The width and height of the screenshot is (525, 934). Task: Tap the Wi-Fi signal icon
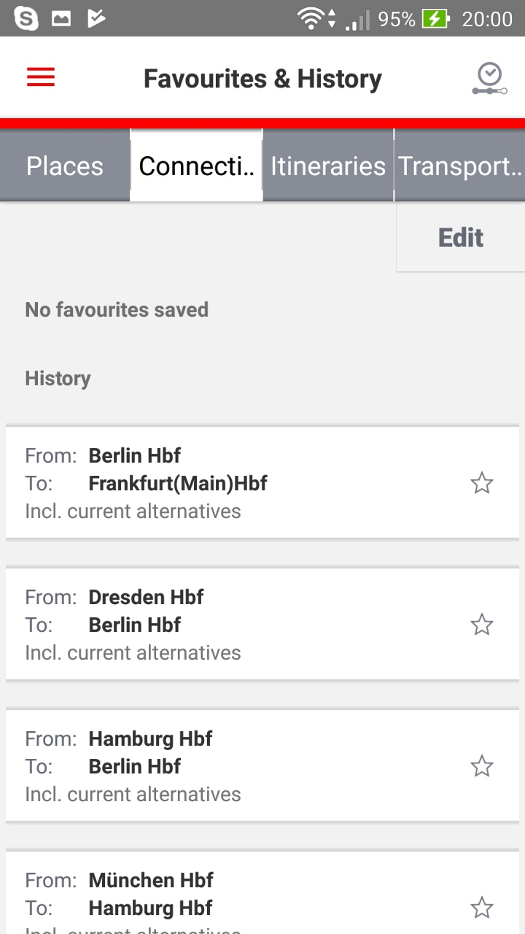(312, 18)
